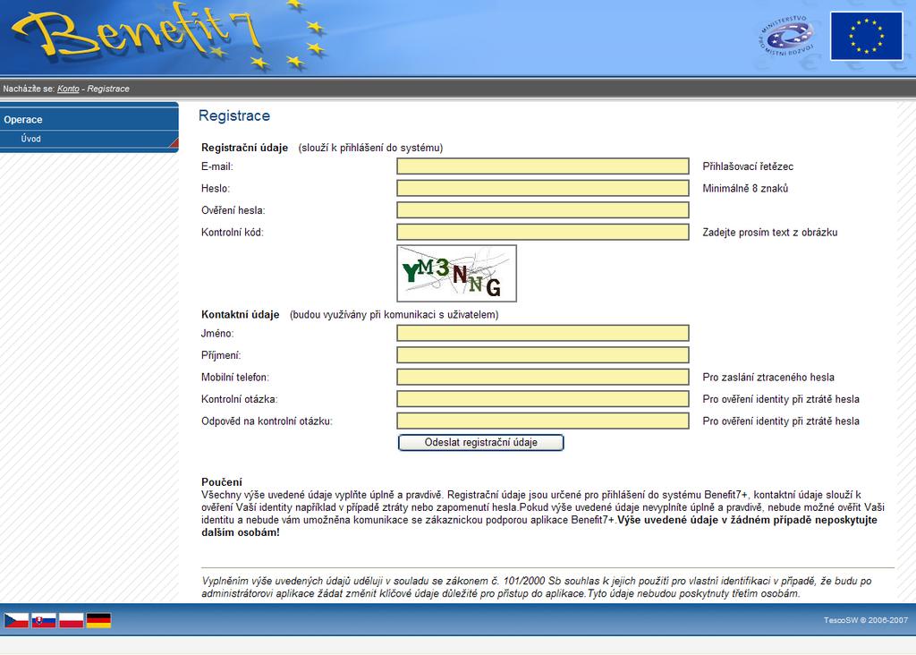The image size is (916, 655).
Task: Click the European Union flag icon
Action: [866, 36]
